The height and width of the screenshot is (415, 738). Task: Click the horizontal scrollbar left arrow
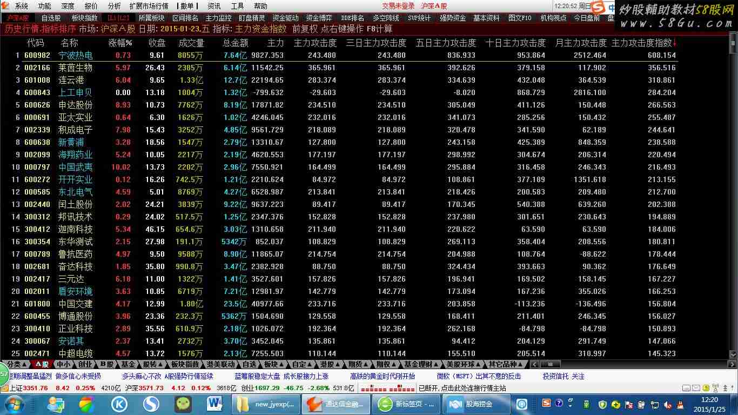coord(535,365)
